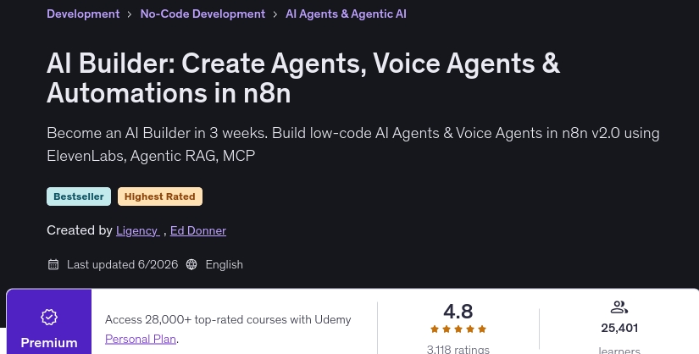The image size is (699, 354).
Task: Open instructor Ed Donner profile link
Action: click(x=198, y=230)
